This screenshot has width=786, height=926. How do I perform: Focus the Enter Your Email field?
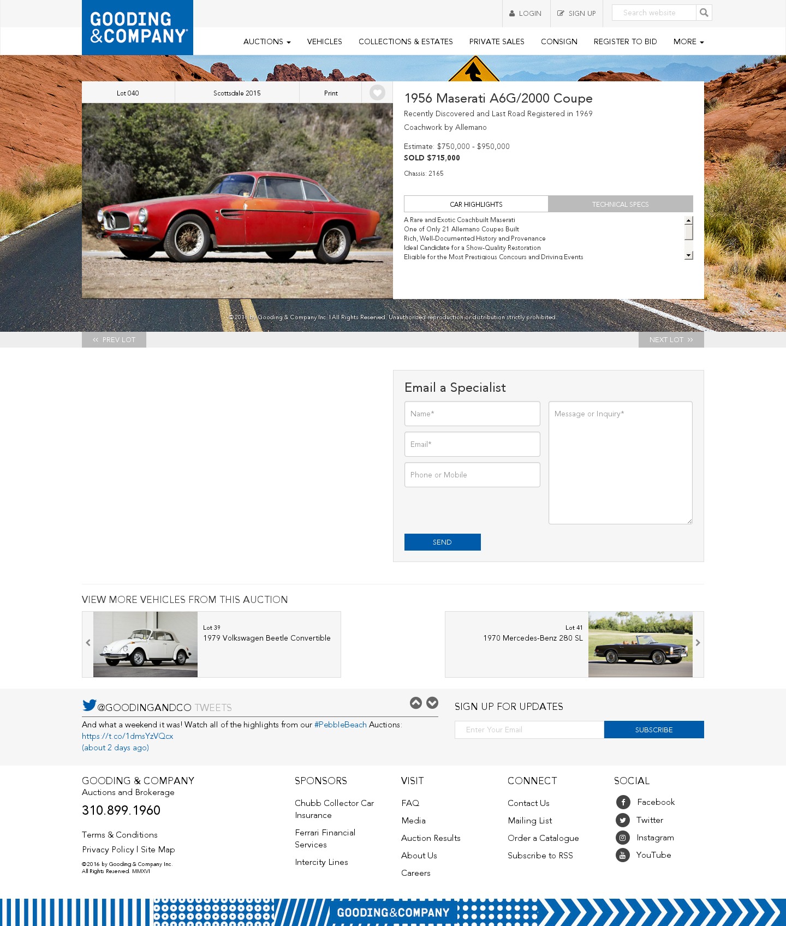[x=529, y=730]
